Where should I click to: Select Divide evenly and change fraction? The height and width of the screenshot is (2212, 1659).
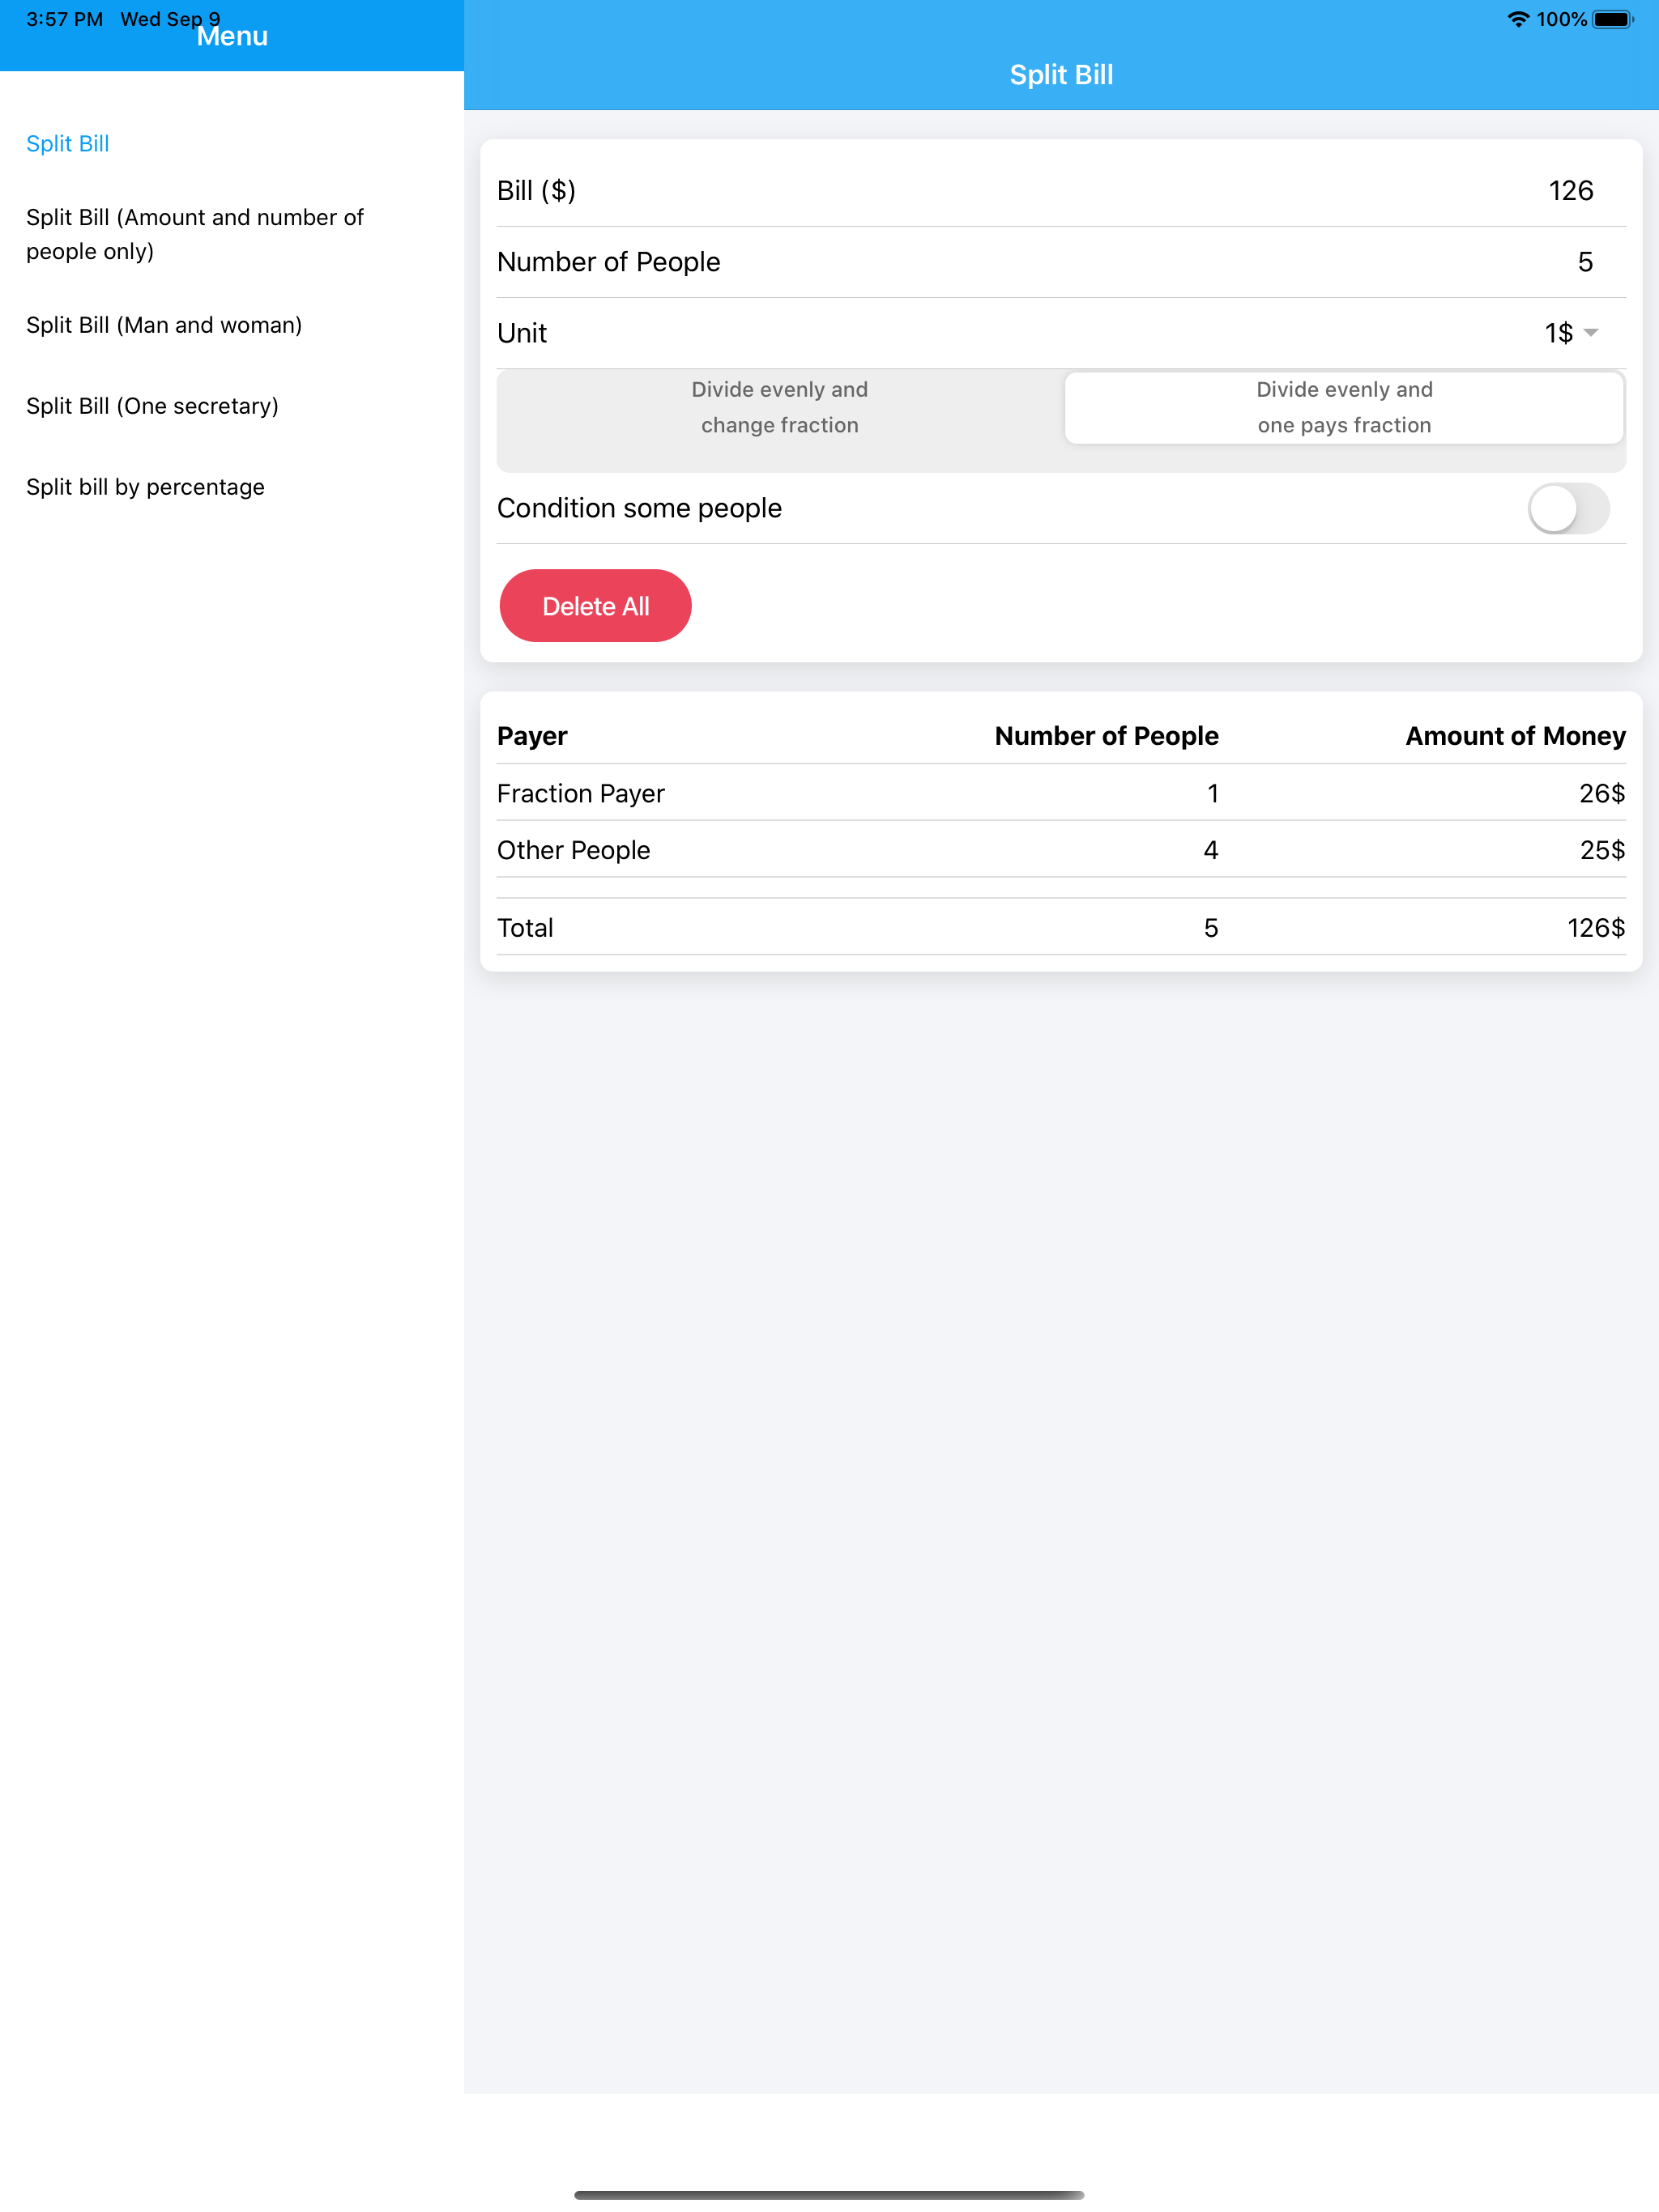pos(778,407)
